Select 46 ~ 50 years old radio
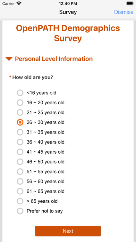 click(20, 162)
